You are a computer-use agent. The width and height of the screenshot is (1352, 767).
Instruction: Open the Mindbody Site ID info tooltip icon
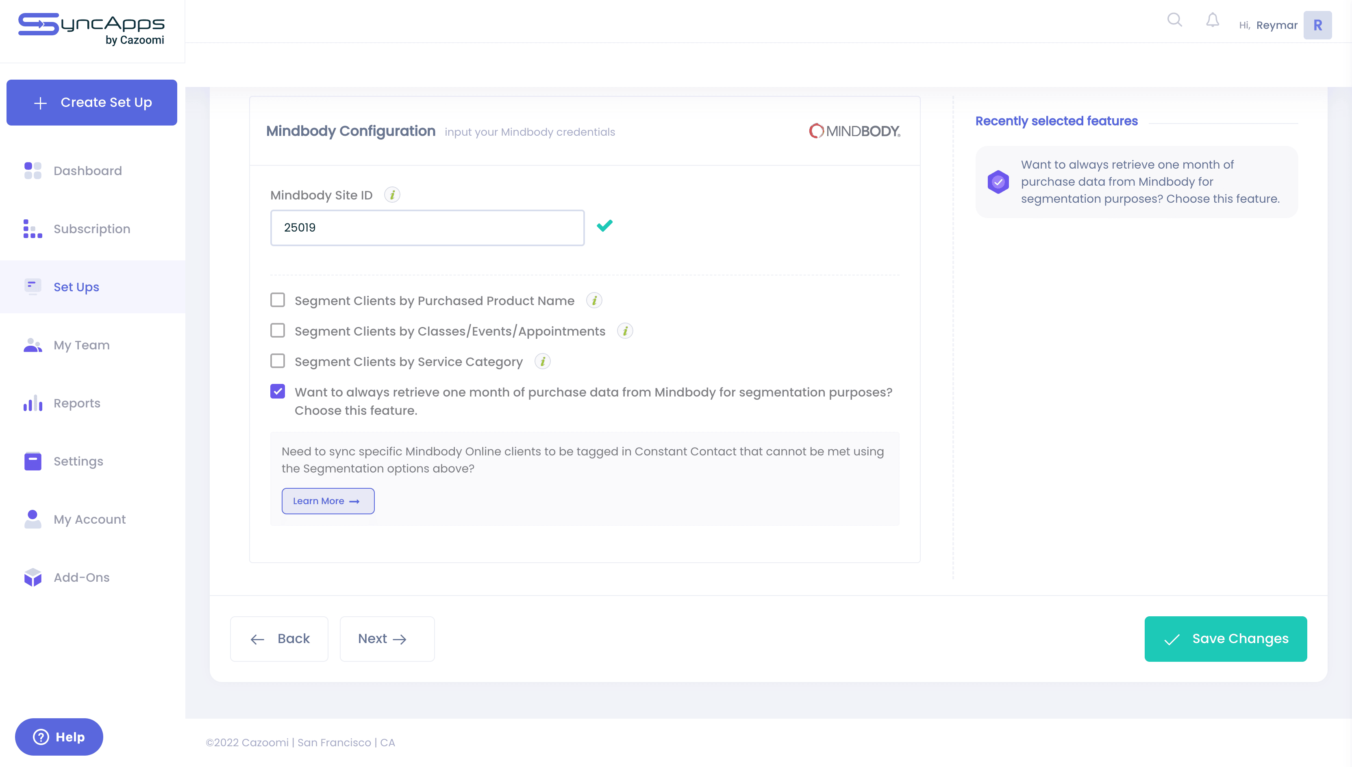click(392, 194)
